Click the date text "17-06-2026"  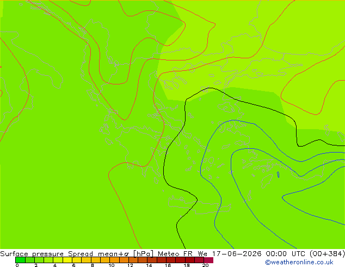coord(237,254)
